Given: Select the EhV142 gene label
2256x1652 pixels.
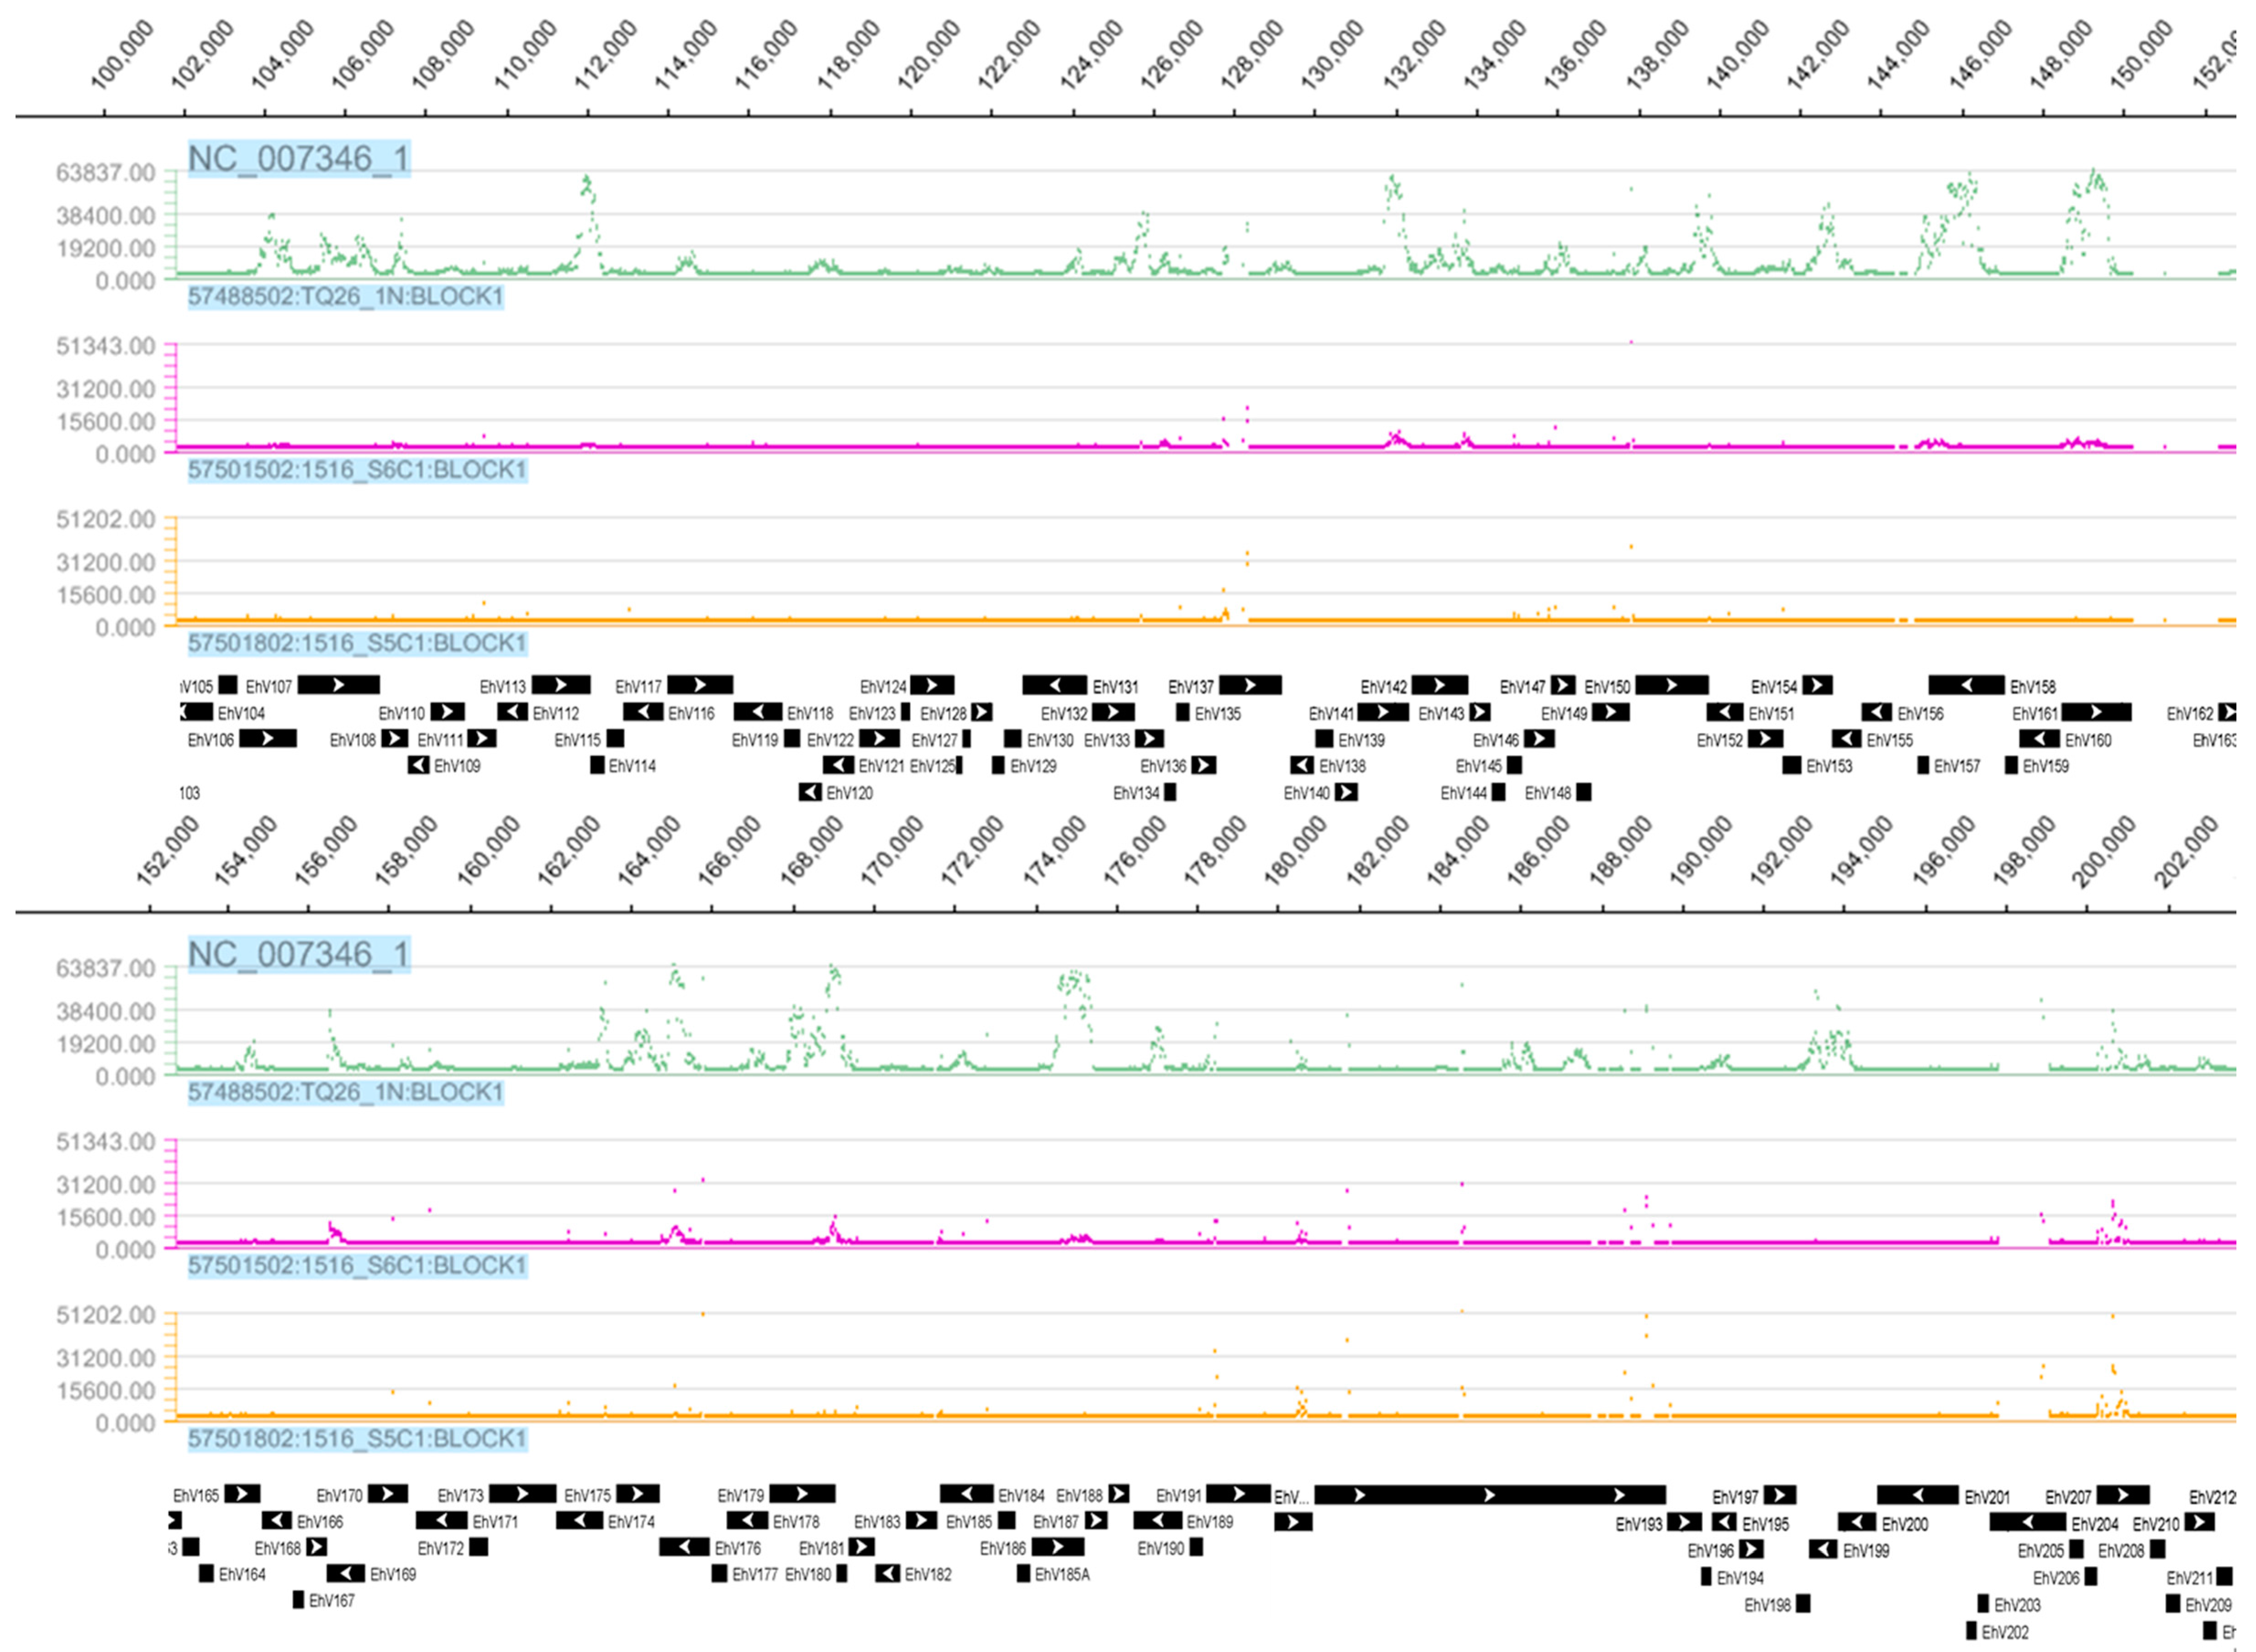Looking at the screenshot, I should coord(1384,687).
